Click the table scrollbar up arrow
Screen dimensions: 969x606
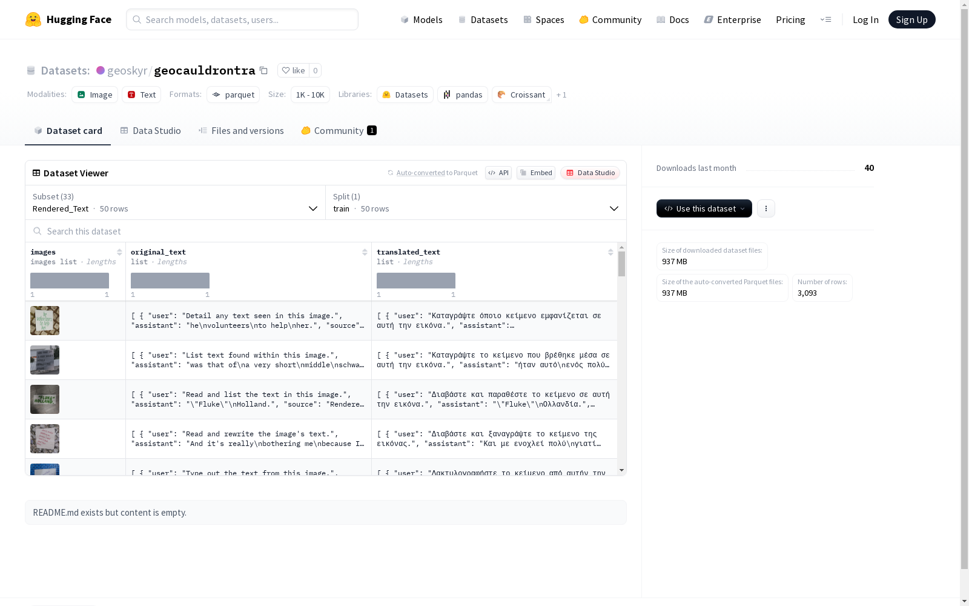pos(621,247)
